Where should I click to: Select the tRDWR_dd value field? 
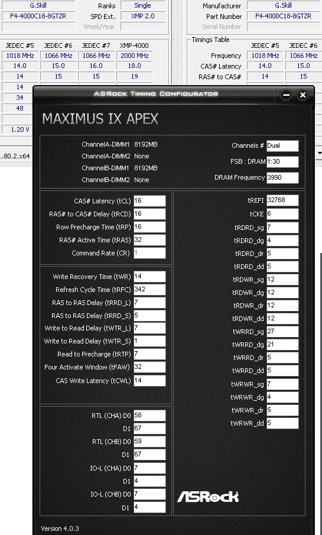point(283,318)
